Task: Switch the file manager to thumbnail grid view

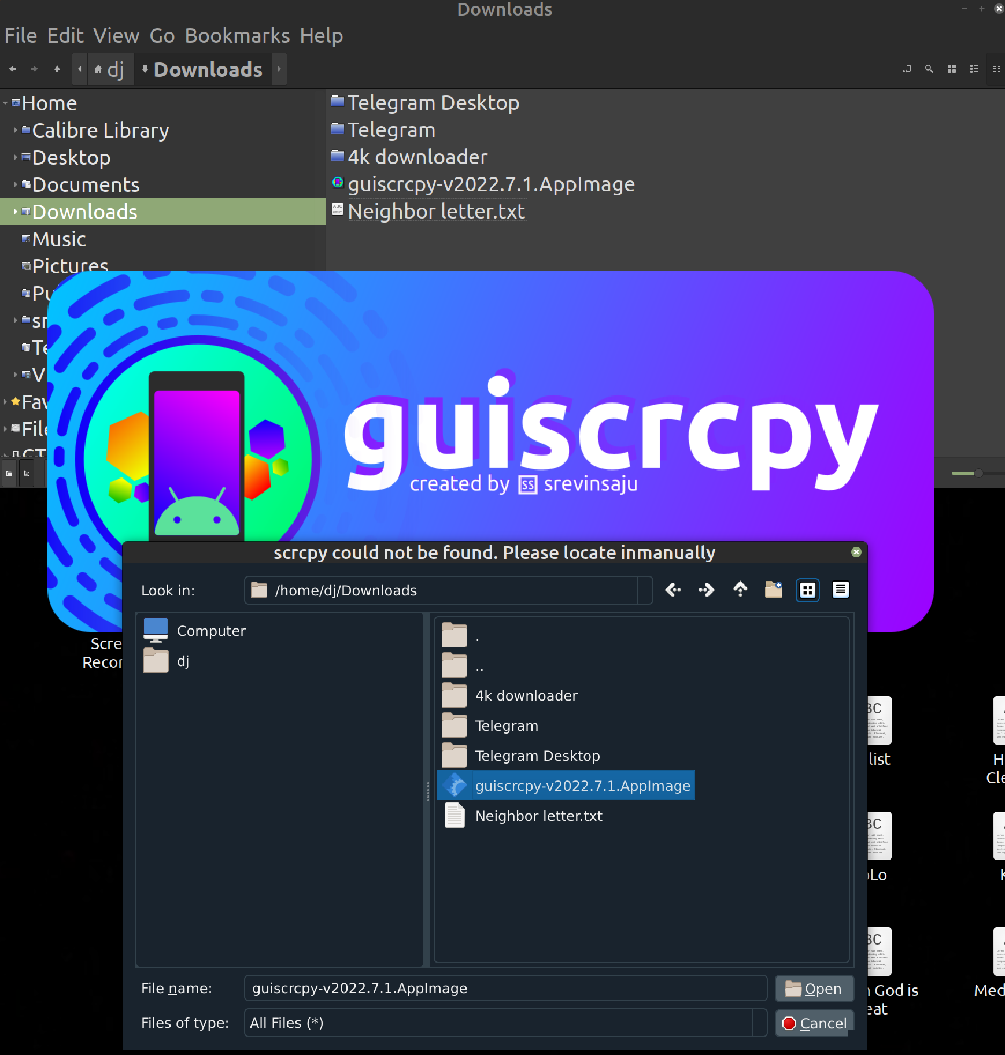Action: point(951,69)
